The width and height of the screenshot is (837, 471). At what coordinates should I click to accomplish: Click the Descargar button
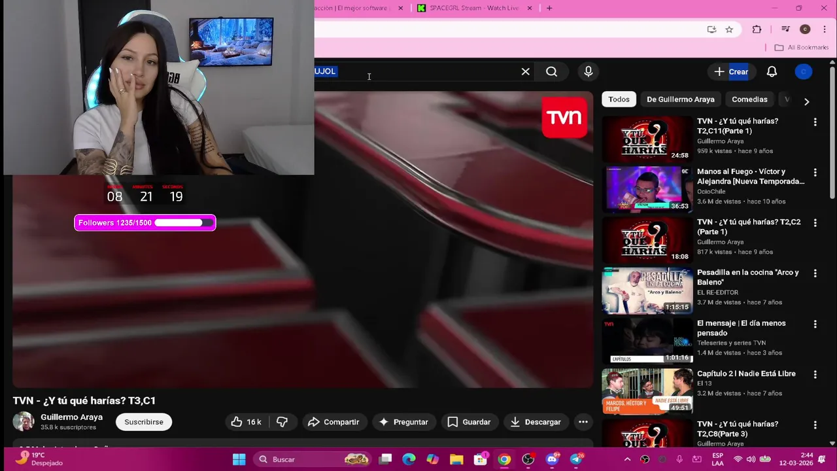[536, 422]
